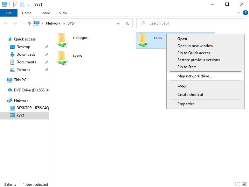Viewport: 249px width, 187px height.
Task: Click the pin icon beside Desktop
Action: pos(46,47)
